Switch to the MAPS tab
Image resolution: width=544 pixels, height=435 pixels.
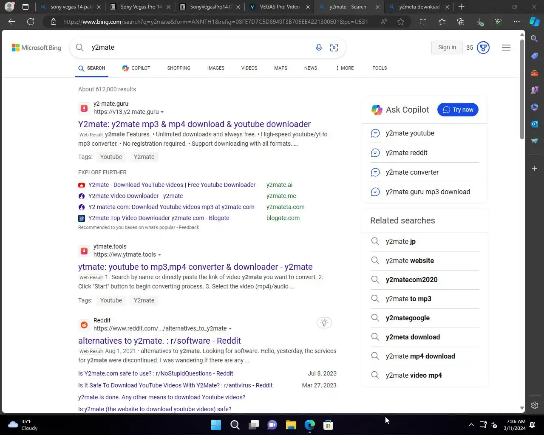pos(280,68)
